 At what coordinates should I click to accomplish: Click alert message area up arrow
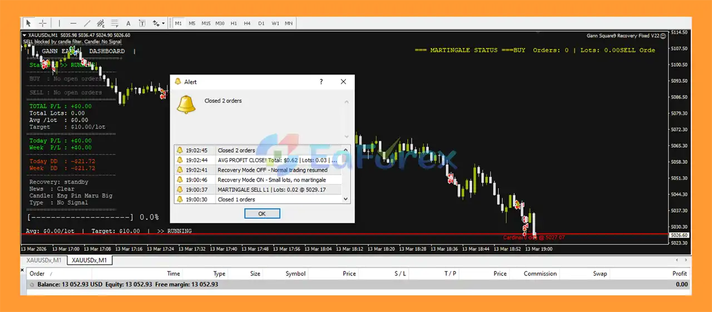347,102
